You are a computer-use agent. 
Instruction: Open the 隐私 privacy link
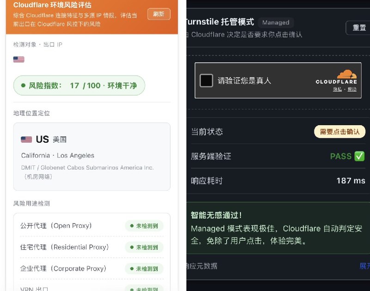point(337,89)
